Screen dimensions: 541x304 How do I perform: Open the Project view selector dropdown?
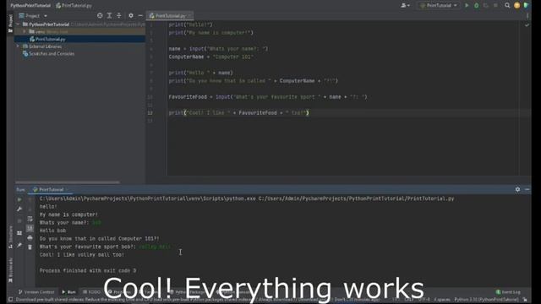coord(33,16)
